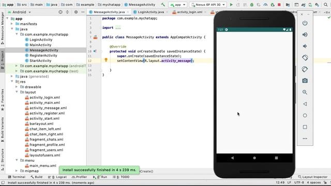Click the Project panel settings gear icon
Screen dimensions: 331x186
click(76, 12)
